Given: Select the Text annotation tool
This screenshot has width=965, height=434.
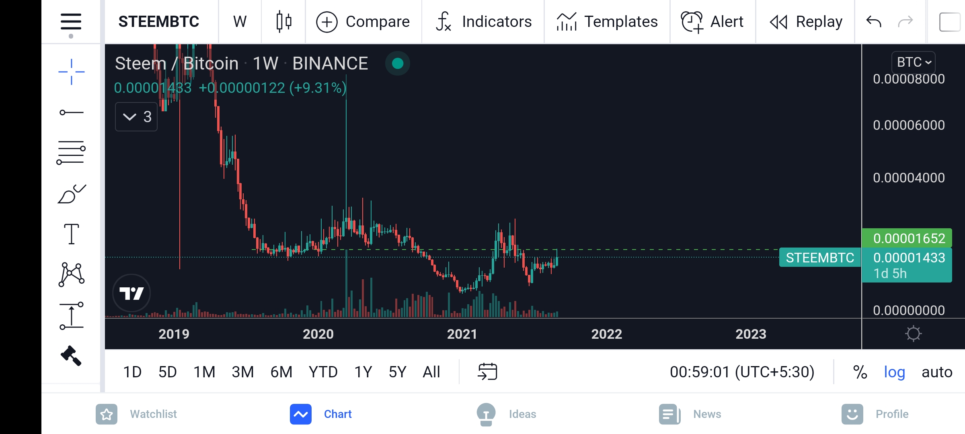Looking at the screenshot, I should tap(71, 234).
